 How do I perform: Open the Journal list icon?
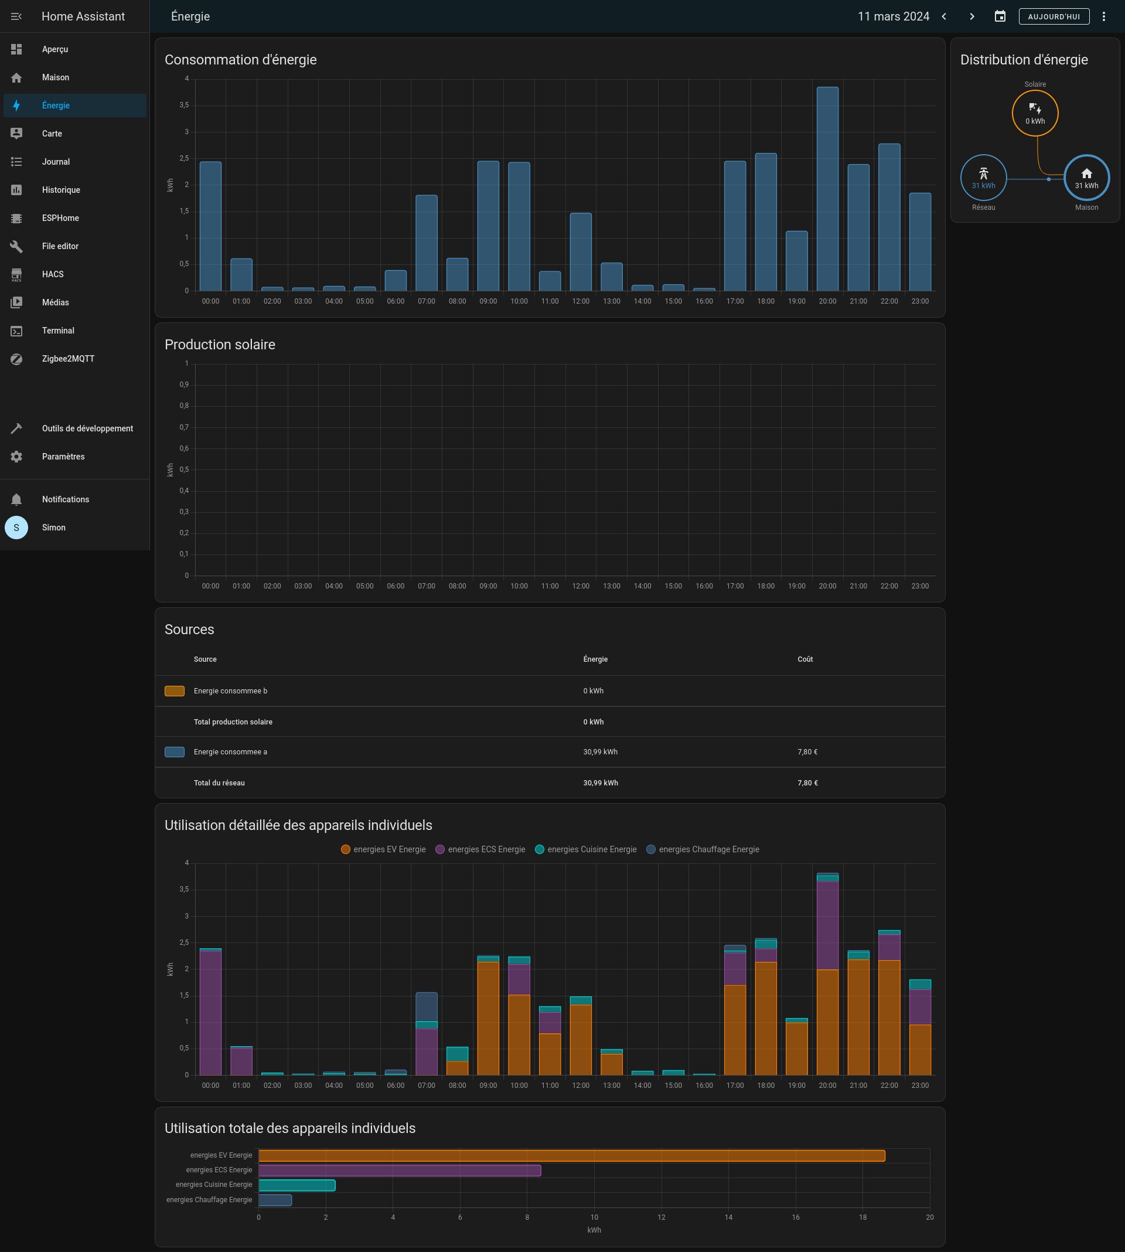[x=16, y=162]
